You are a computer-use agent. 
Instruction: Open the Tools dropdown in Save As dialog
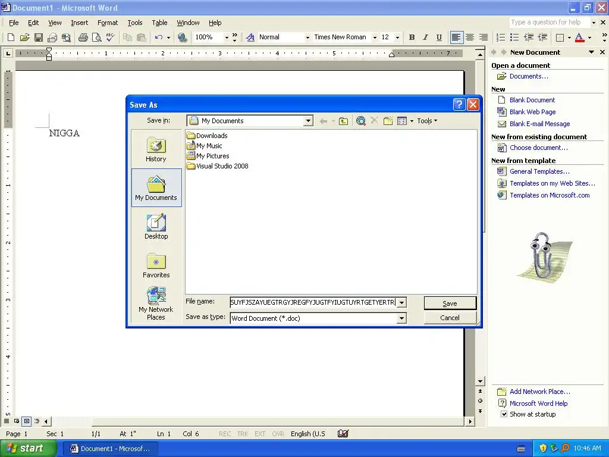point(427,121)
